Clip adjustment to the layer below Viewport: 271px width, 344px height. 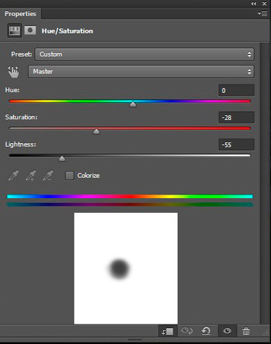pyautogui.click(x=168, y=331)
